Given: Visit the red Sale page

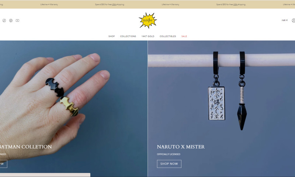Looking at the screenshot, I should tap(184, 36).
